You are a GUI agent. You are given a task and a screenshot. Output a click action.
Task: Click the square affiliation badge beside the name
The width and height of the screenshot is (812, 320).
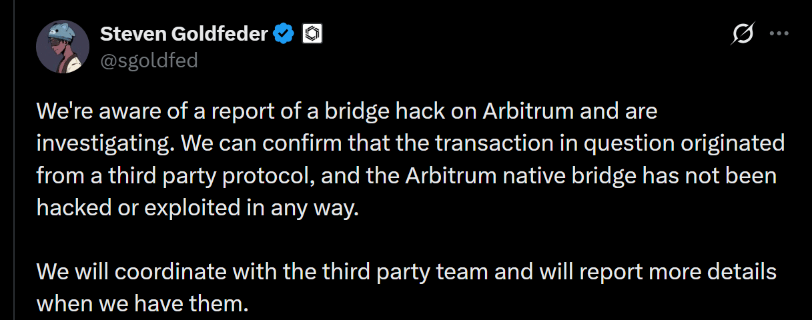313,34
